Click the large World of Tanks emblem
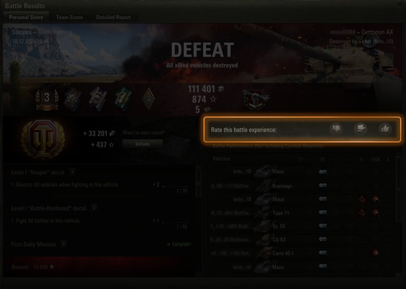Screen dimensions: 406x289 tap(43, 139)
